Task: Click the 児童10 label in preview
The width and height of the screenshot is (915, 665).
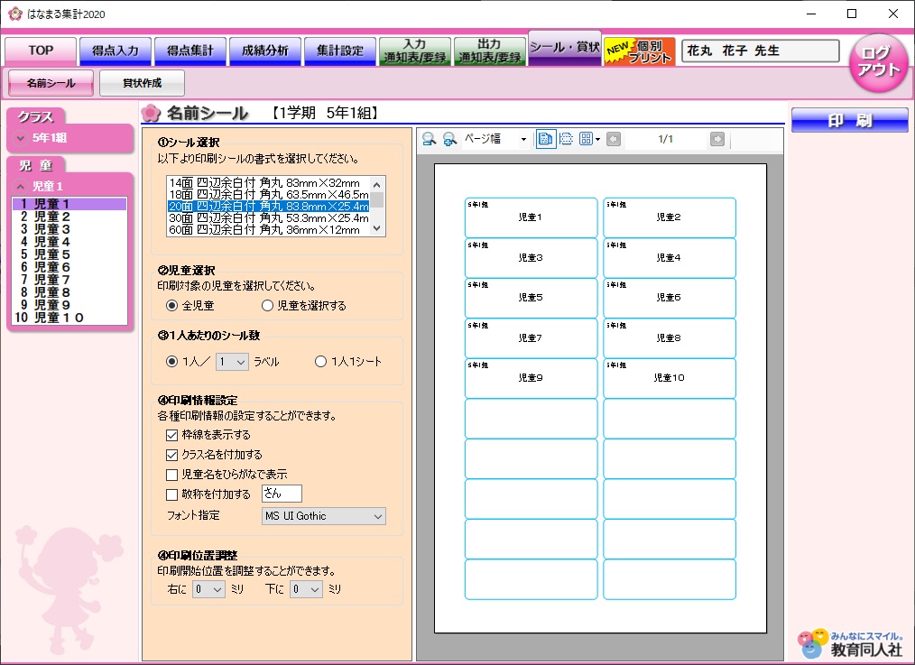Action: pyautogui.click(x=670, y=378)
